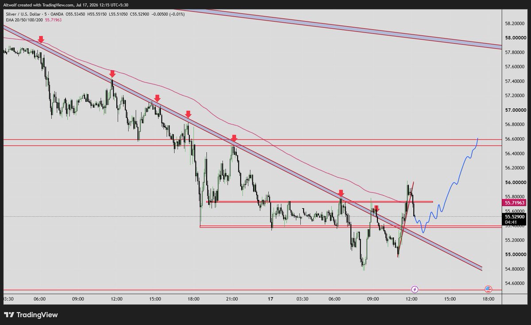
Task: Click the 57.00000 price axis label
Action: point(515,110)
